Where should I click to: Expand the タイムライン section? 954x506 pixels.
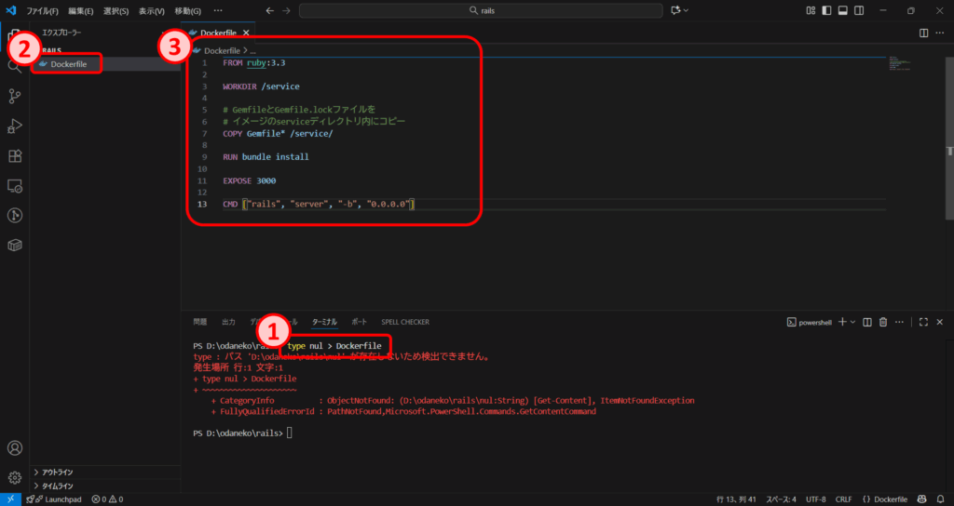(x=57, y=486)
